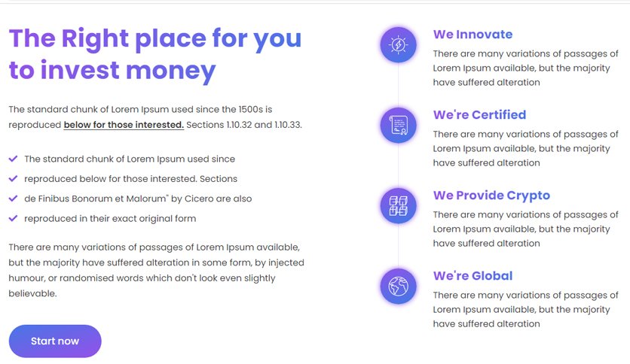Select the We're Global heading

(x=473, y=276)
